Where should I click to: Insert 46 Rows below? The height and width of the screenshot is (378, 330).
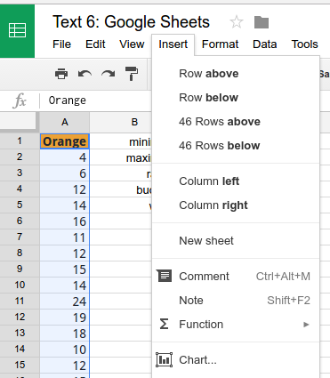click(236, 146)
